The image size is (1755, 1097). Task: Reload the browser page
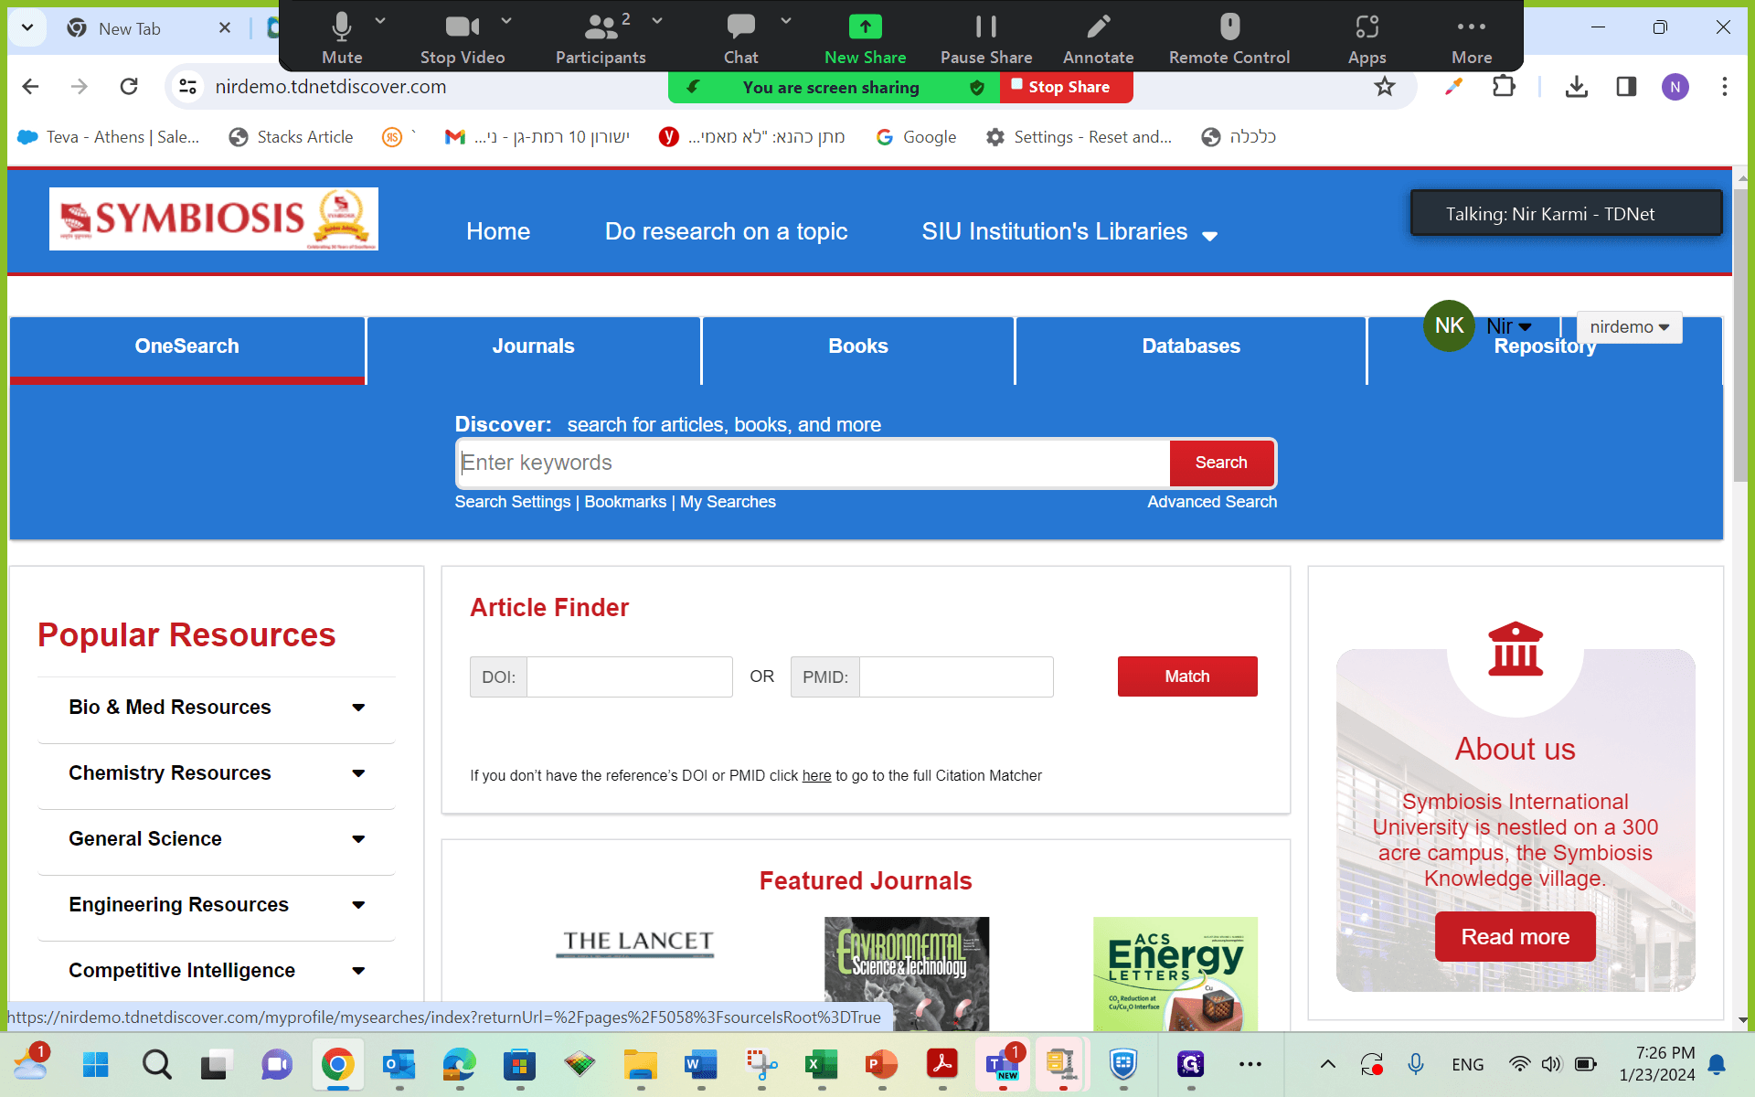pos(129,87)
